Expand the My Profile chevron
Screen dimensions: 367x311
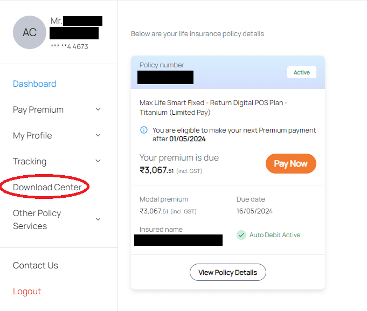[98, 135]
